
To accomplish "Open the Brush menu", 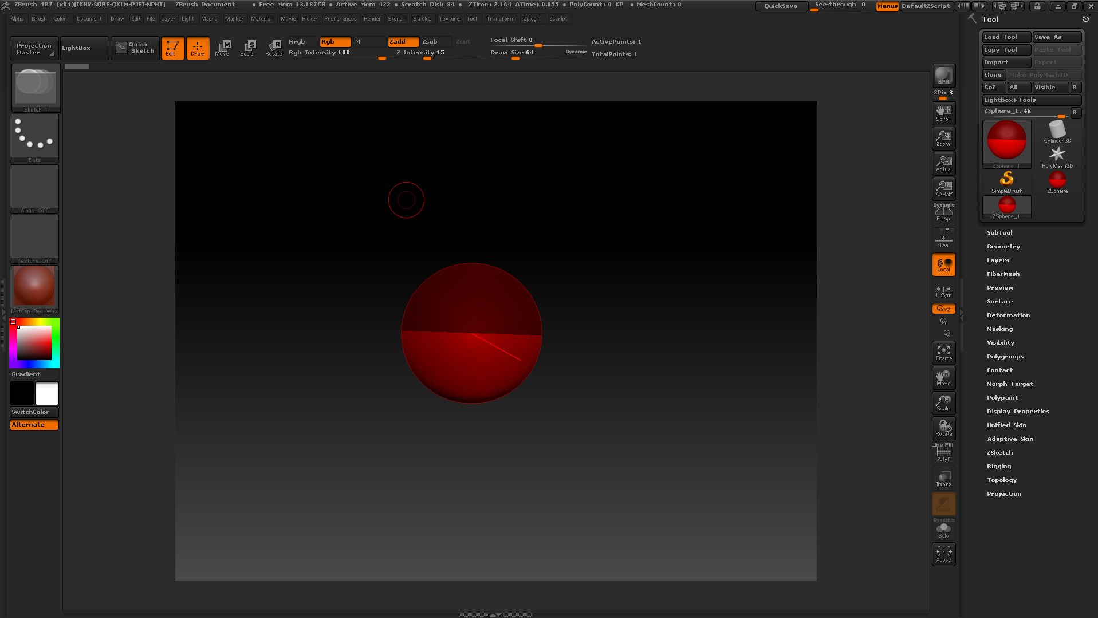I will (39, 19).
